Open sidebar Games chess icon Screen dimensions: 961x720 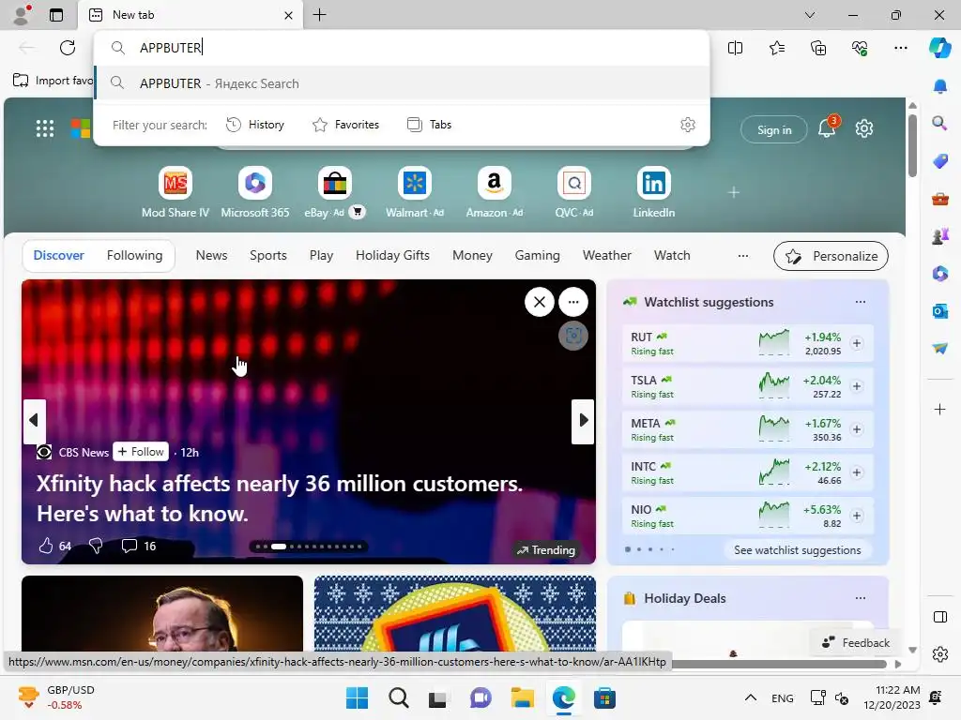click(939, 236)
